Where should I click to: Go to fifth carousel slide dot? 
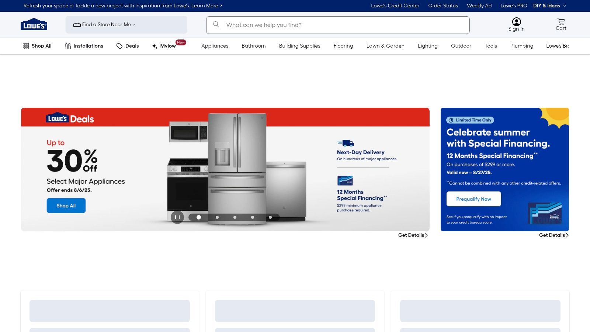270,217
